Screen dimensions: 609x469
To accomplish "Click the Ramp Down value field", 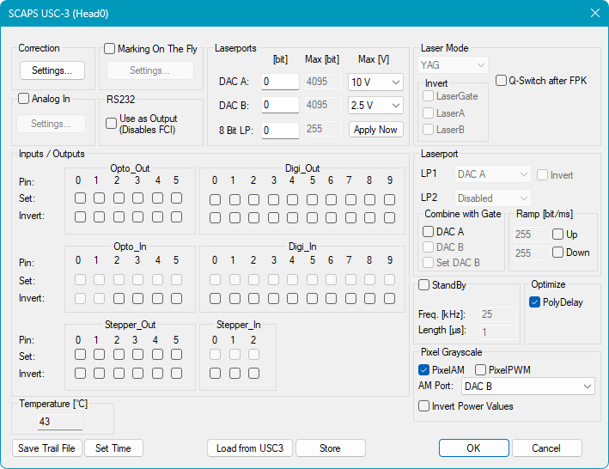I will pyautogui.click(x=532, y=253).
